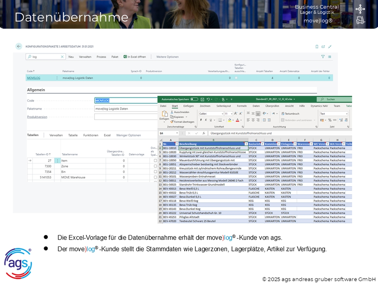This screenshot has height=283, width=378.
Task: Open the number format Text dropdown
Action: [347, 113]
